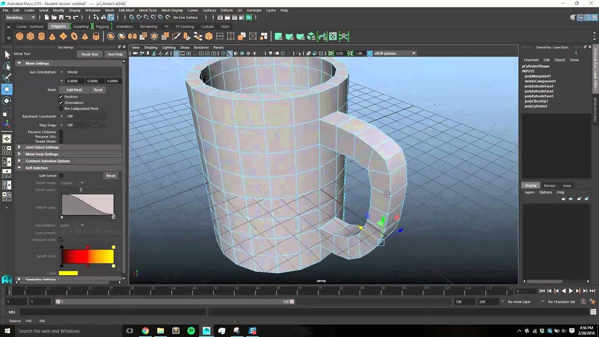Click the Bevel cube shelf icon
This screenshot has width=599, height=337.
[x=209, y=37]
